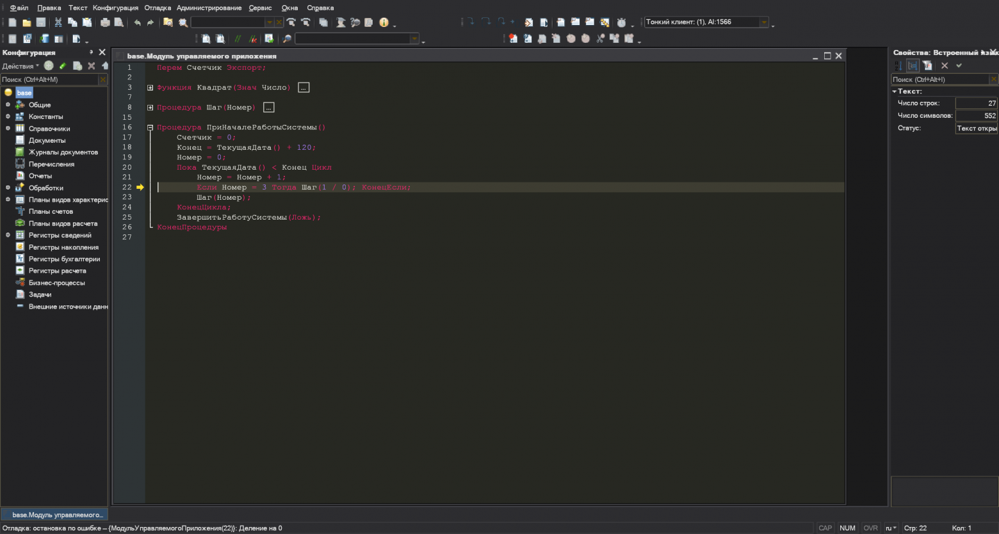Click the Redo arrow icon
This screenshot has width=999, height=534.
[x=150, y=22]
